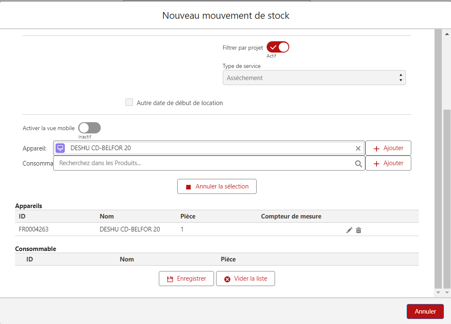Click the purple device icon in Appareil field
Screen dimensions: 451x324
click(x=60, y=148)
